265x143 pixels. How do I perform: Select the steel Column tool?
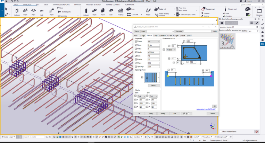pyautogui.click(x=17, y=12)
